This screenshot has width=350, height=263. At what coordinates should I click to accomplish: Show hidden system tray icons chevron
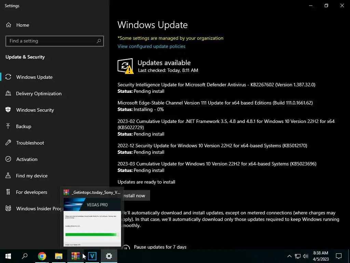coord(289,256)
